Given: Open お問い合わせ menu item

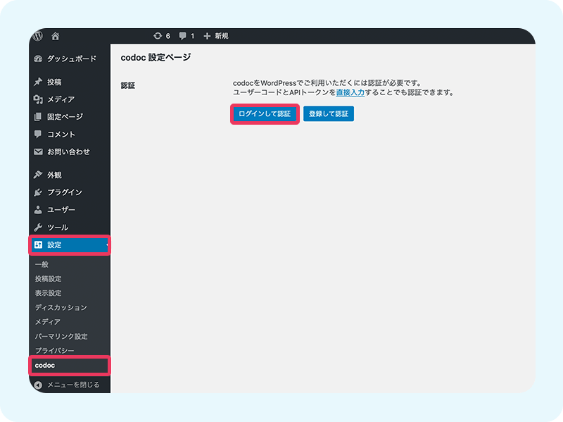Looking at the screenshot, I should (x=68, y=151).
